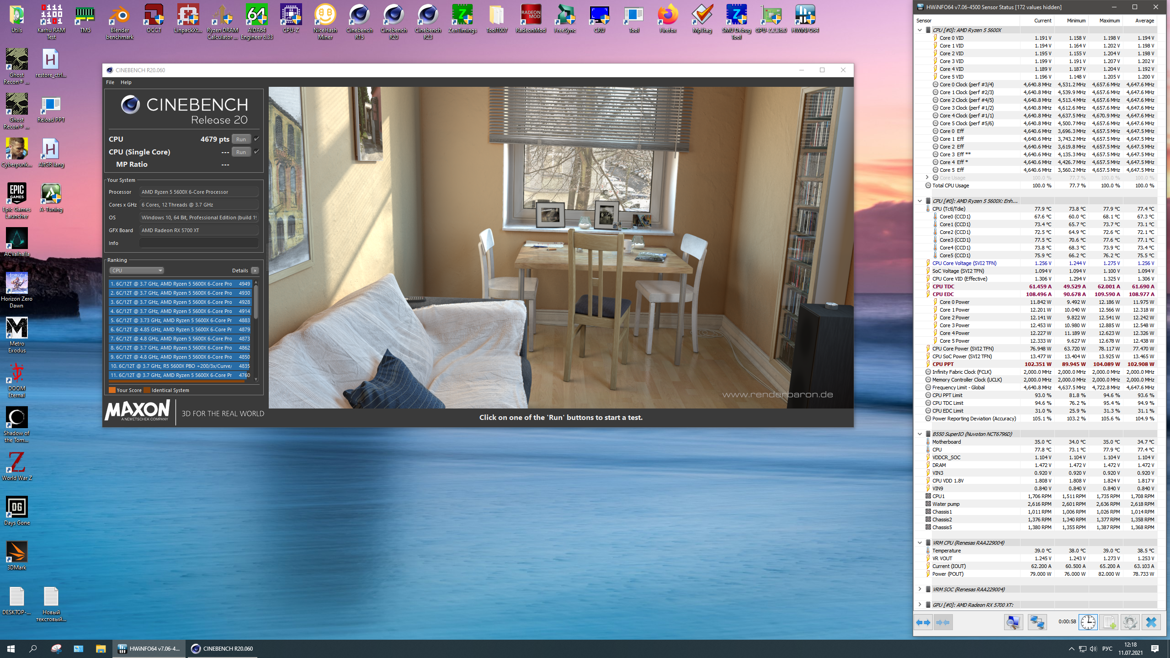Open HWiNFO sensor settings gear icon
The width and height of the screenshot is (1170, 658).
coord(1130,622)
